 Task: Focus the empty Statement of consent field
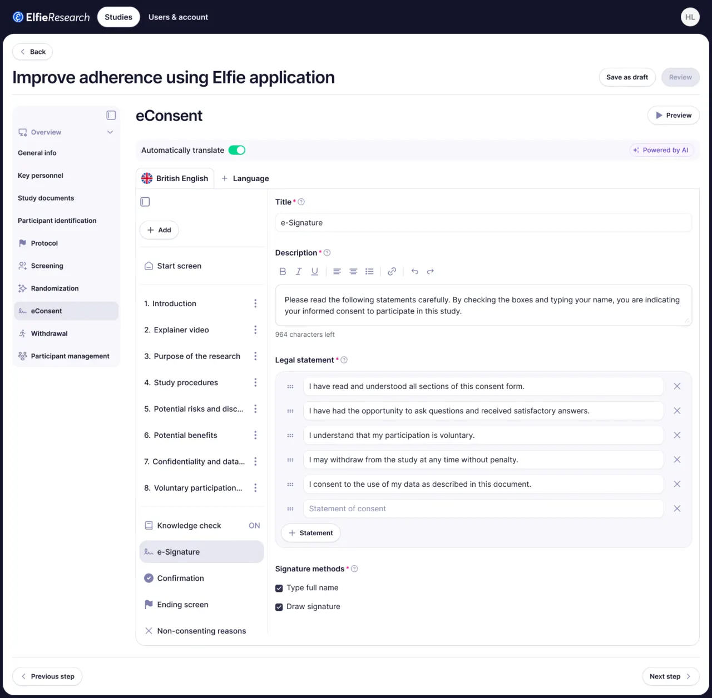pyautogui.click(x=483, y=508)
